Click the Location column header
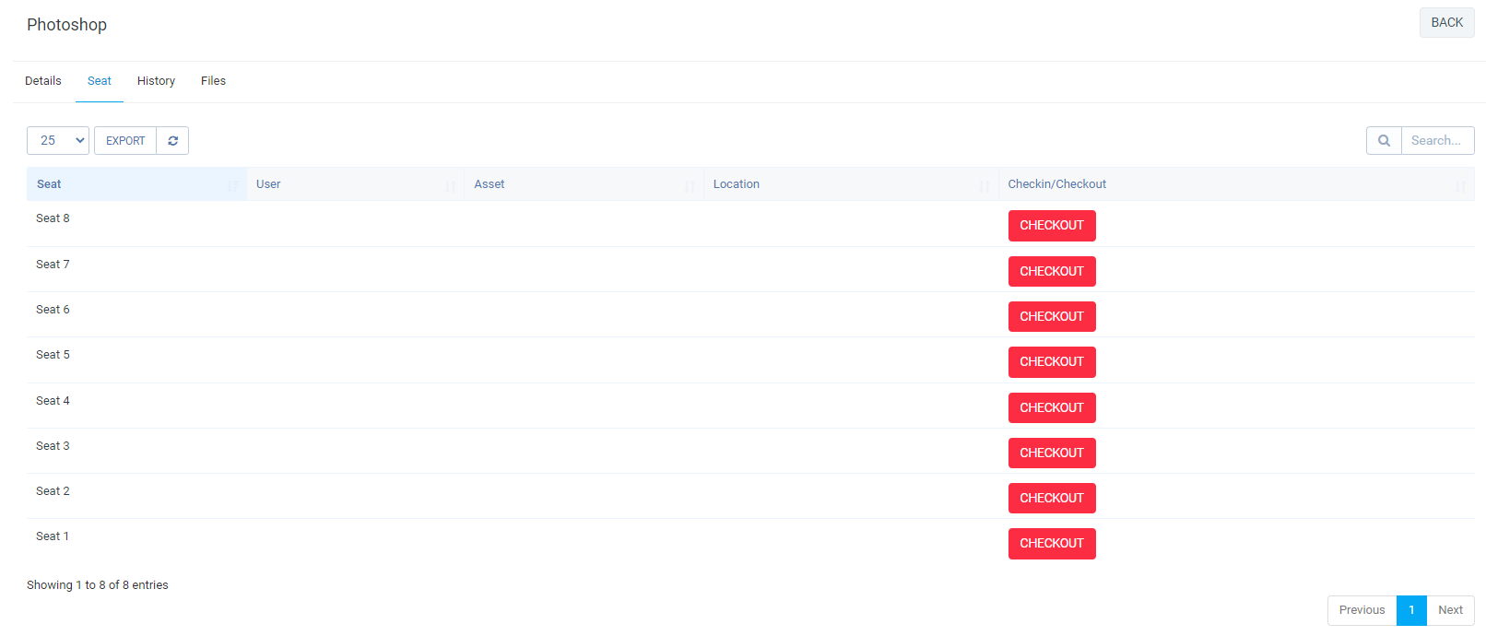 tap(851, 184)
